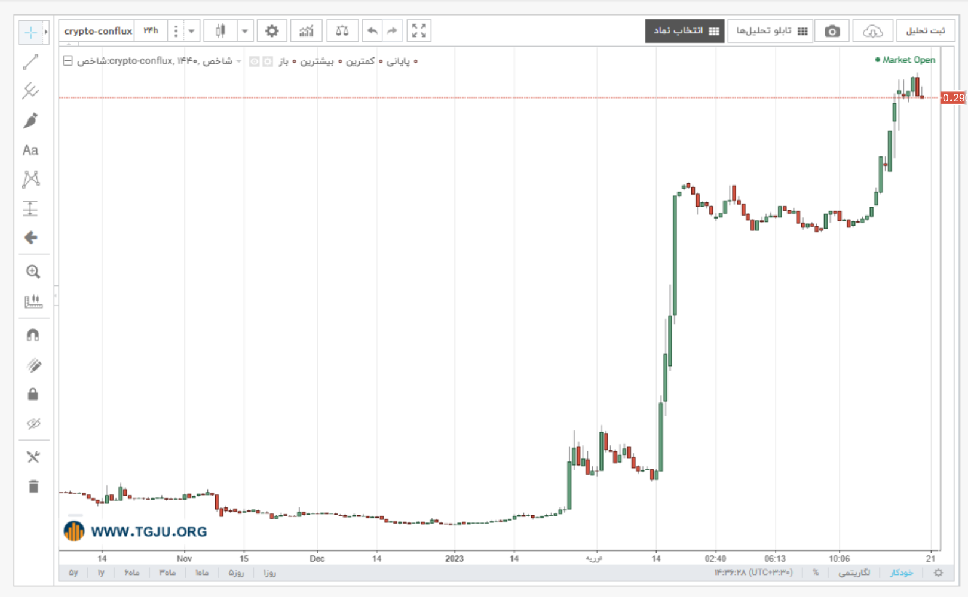Toggle magnet mode for drawings

coord(33,336)
